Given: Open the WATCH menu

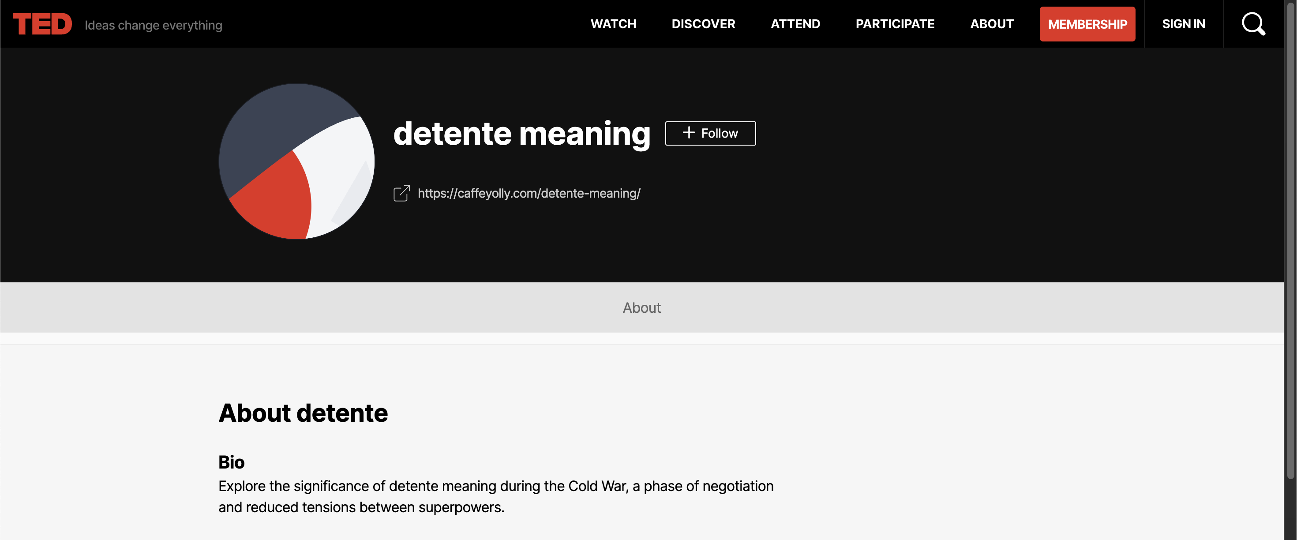Looking at the screenshot, I should pos(613,24).
